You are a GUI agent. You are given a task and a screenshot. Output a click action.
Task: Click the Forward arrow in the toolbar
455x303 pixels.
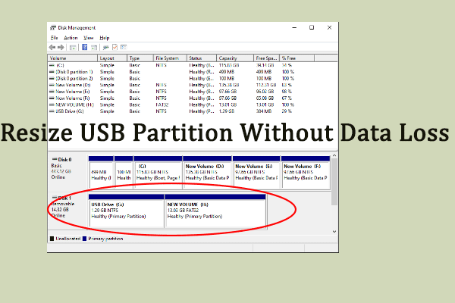point(61,47)
